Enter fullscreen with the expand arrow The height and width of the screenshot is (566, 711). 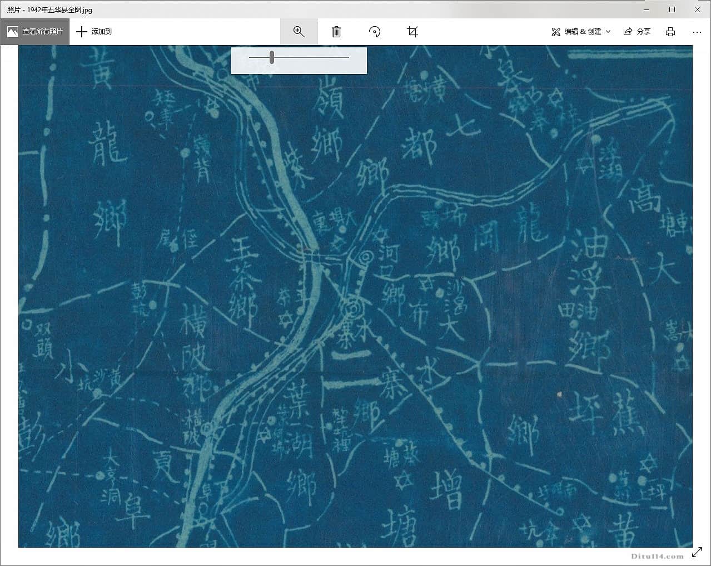[698, 553]
